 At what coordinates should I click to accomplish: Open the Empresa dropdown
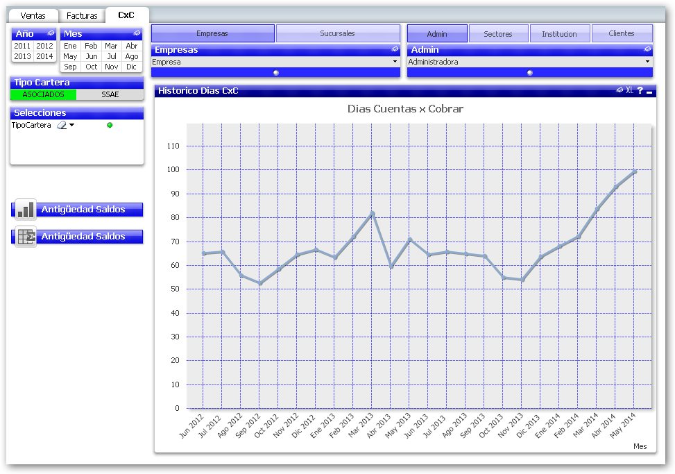click(x=395, y=62)
